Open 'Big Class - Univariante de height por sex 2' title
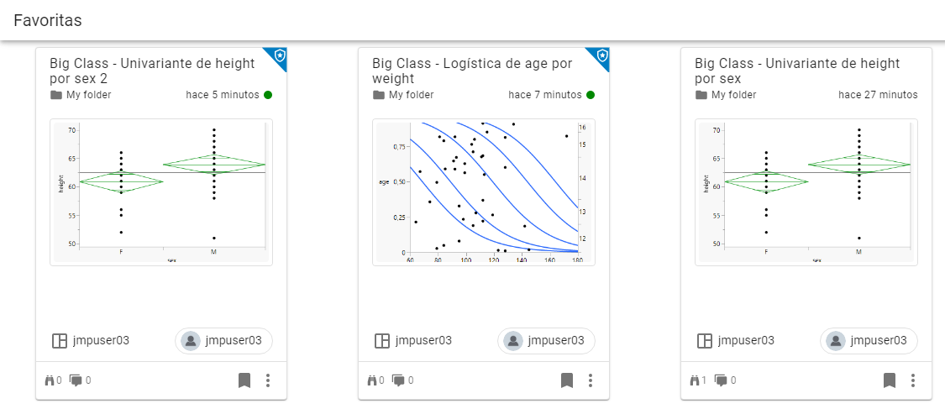The image size is (945, 409). (x=151, y=71)
